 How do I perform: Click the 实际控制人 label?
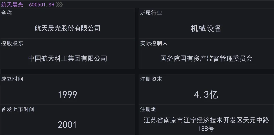pos(154,43)
